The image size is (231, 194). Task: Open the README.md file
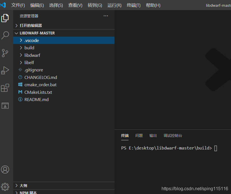pyautogui.click(x=36, y=99)
